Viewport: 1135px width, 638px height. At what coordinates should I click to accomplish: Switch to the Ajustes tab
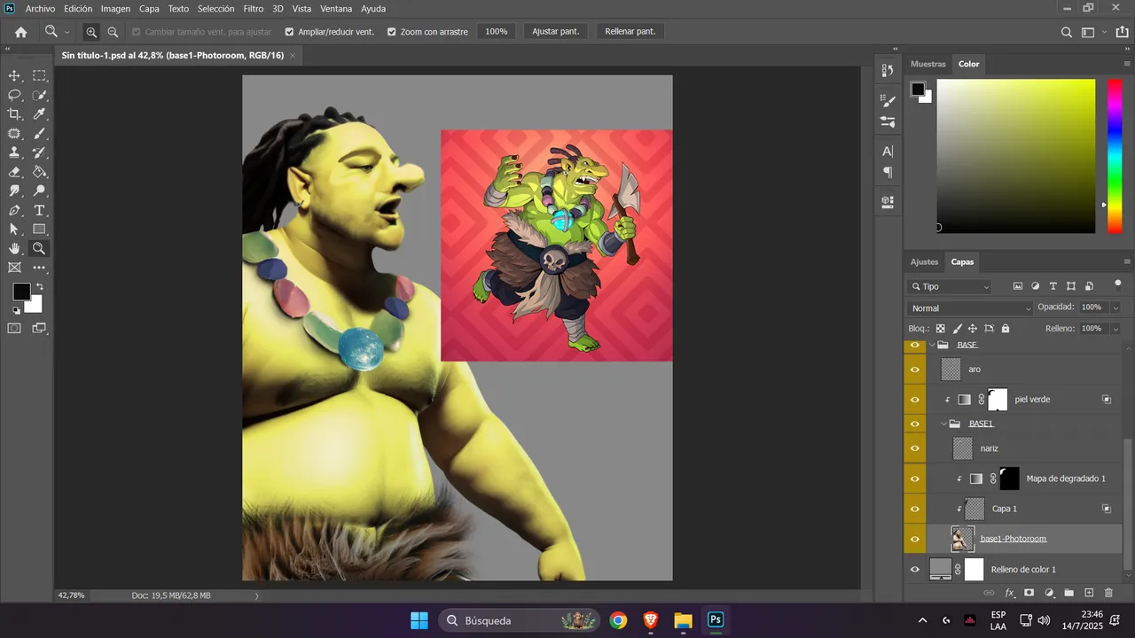click(924, 261)
